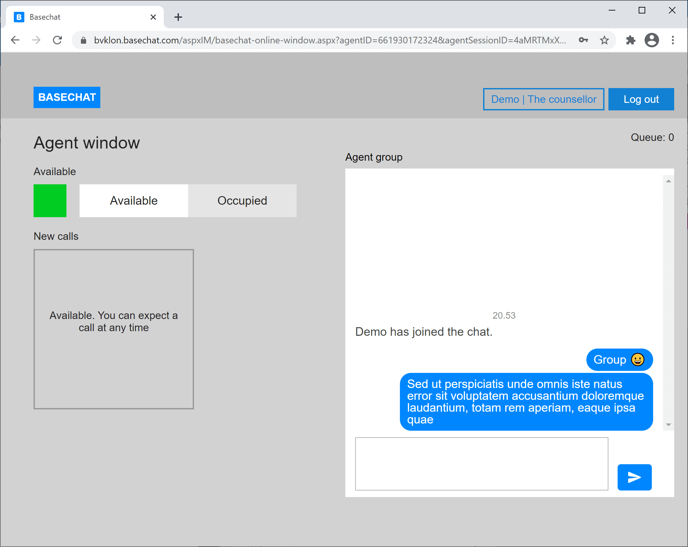Click the blue send message arrow button
The image size is (688, 547).
point(634,477)
